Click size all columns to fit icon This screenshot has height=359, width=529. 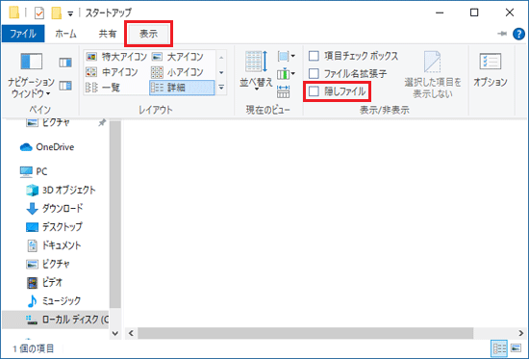click(283, 91)
